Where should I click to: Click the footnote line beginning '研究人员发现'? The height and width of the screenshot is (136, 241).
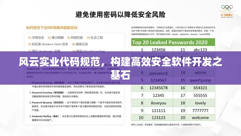[166, 125]
